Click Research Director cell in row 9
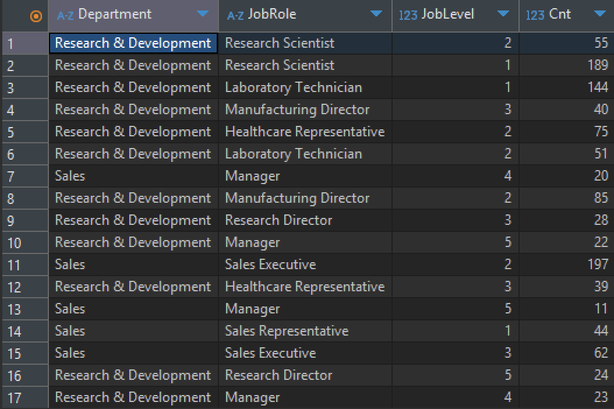Image resolution: width=614 pixels, height=409 pixels. pyautogui.click(x=305, y=220)
